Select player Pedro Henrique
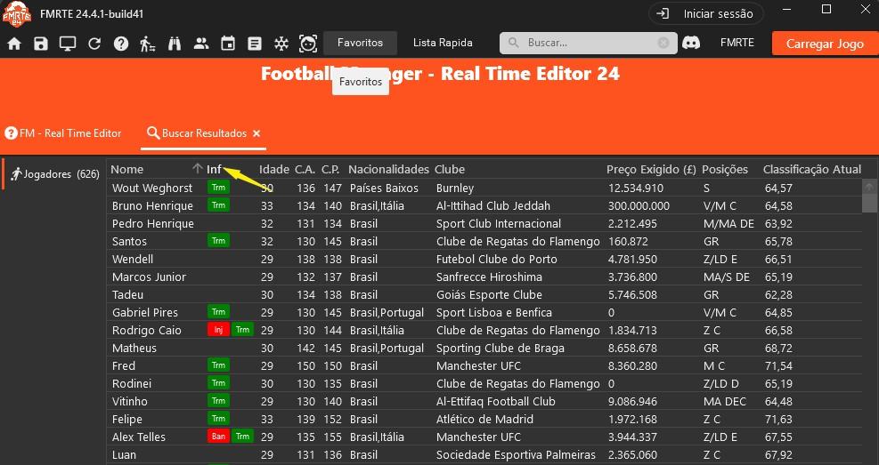Viewport: 879px width, 465px height. (x=153, y=224)
